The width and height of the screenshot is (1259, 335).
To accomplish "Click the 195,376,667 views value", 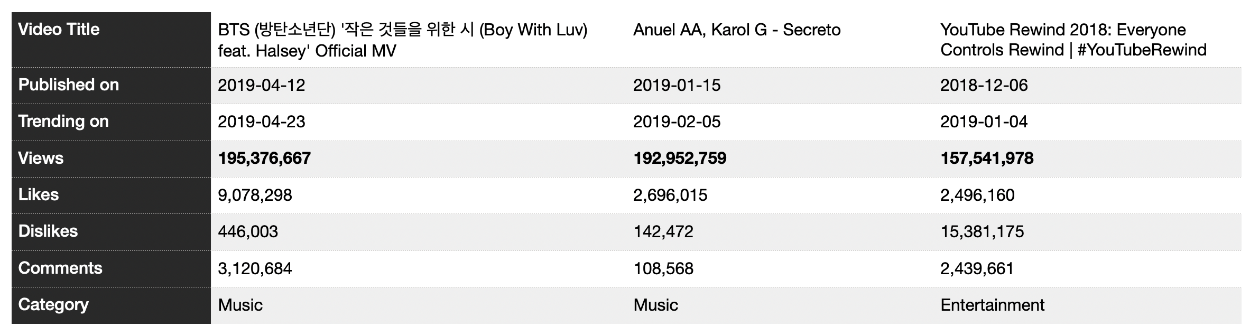I will [x=264, y=159].
